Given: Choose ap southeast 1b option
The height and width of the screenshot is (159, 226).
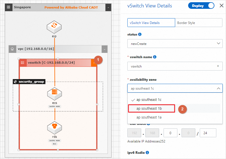Looking at the screenshot, I should coord(175,108).
